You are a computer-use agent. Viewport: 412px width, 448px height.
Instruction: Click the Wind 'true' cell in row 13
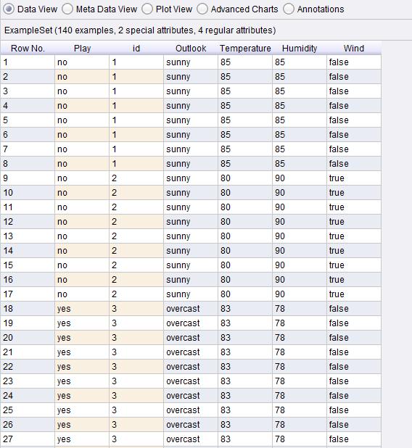(354, 236)
